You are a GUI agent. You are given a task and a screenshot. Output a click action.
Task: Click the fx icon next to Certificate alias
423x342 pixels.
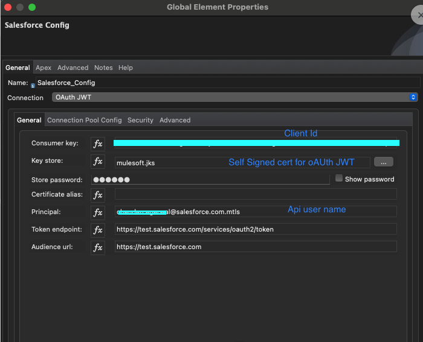[98, 195]
